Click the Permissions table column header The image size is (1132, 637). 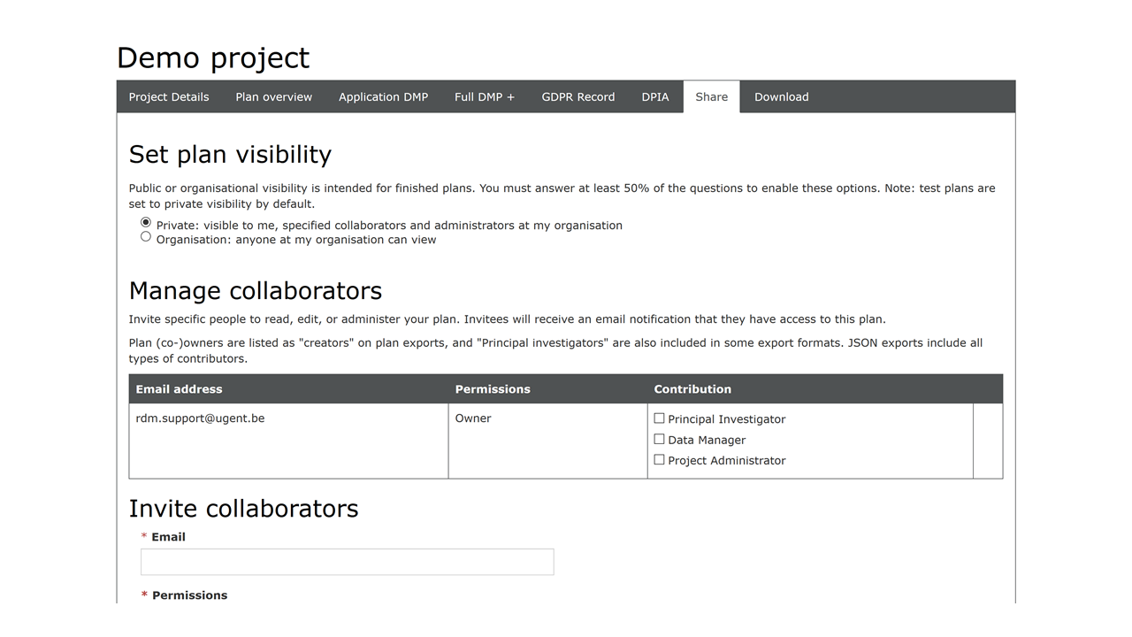click(x=493, y=389)
